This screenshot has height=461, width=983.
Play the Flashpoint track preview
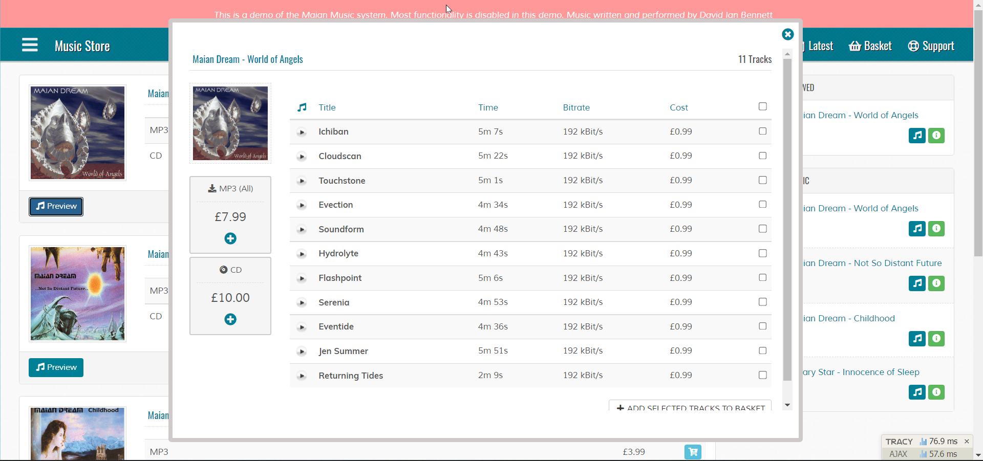point(302,278)
